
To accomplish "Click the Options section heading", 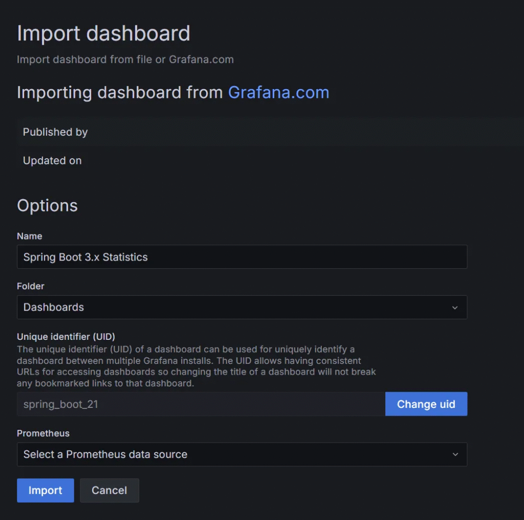I will [47, 205].
